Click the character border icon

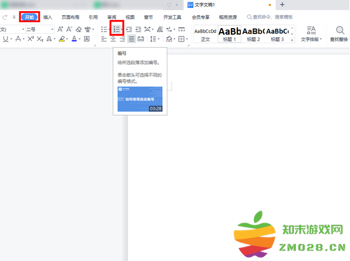click(x=86, y=39)
